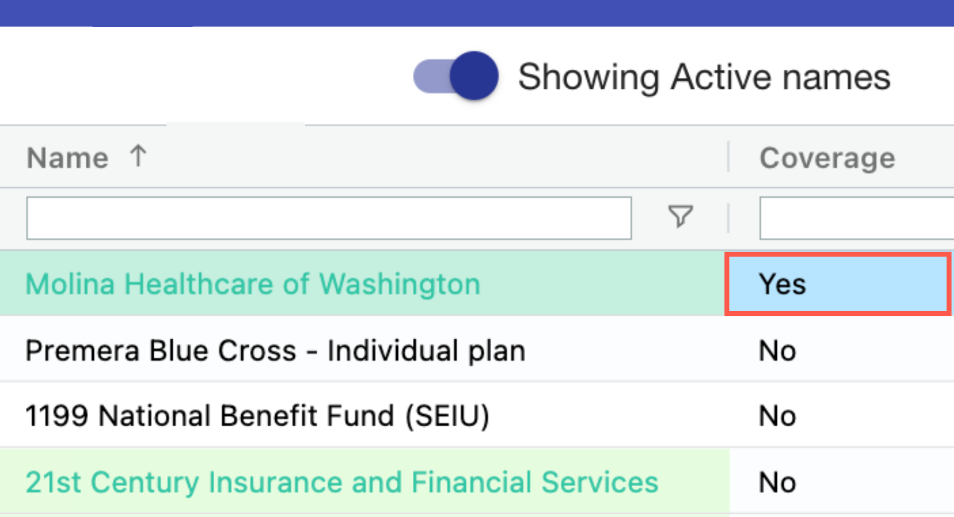Toggle off the Showing Active names switch
The width and height of the screenshot is (954, 517).
coord(456,77)
